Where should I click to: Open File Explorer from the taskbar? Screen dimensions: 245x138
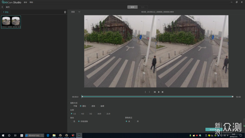[54, 135]
